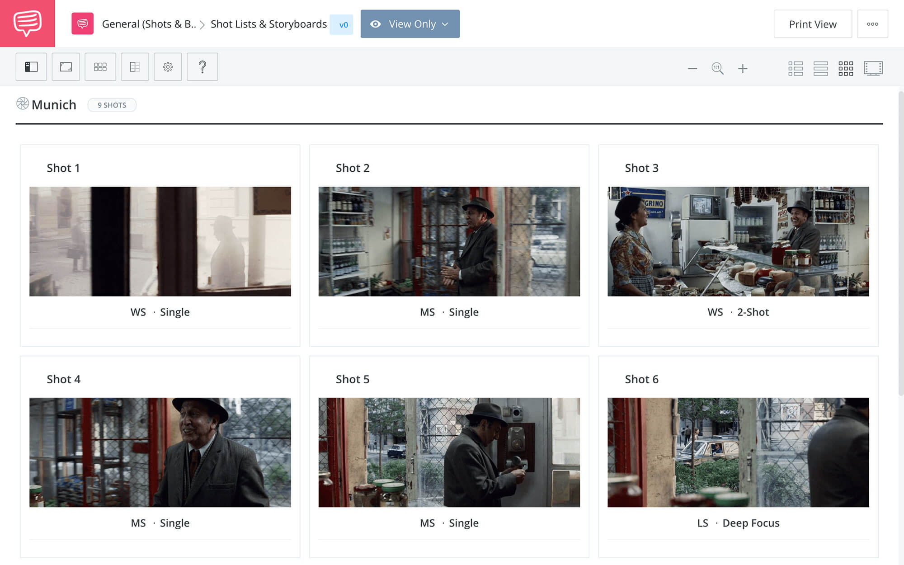Click the Shot 5 title text
The width and height of the screenshot is (904, 565).
pos(353,379)
